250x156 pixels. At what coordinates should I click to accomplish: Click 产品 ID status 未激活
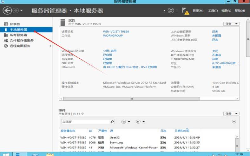216,67
